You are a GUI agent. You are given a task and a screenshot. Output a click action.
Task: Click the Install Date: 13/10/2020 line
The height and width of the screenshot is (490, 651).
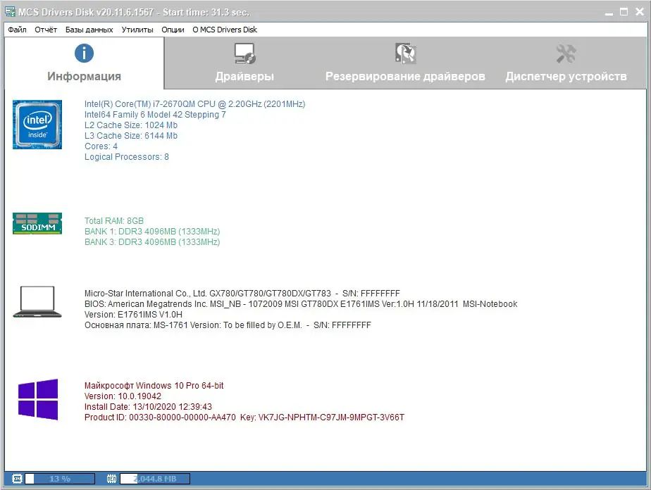point(148,407)
